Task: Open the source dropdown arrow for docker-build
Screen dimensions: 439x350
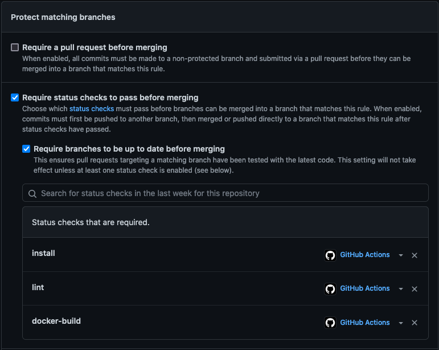Action: click(401, 323)
